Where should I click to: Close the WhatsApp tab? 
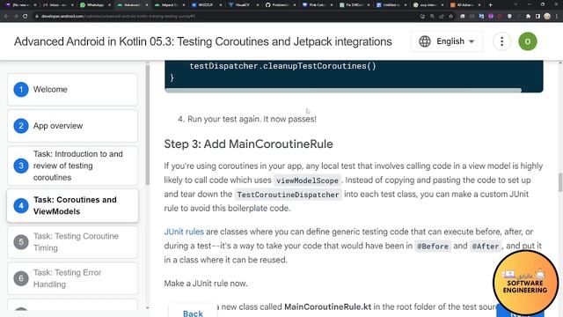[109, 5]
